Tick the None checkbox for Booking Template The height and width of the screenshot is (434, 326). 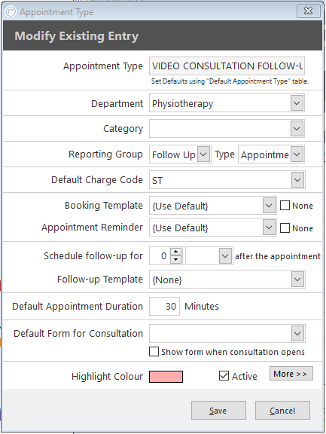tap(285, 206)
